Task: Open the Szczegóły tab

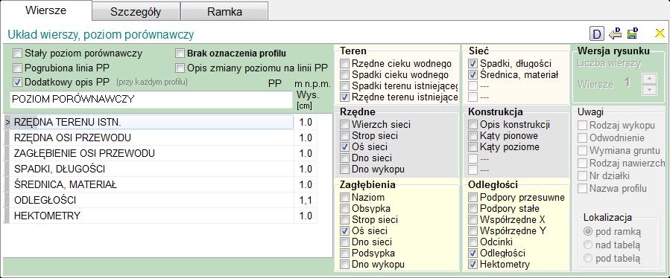Action: pyautogui.click(x=136, y=11)
